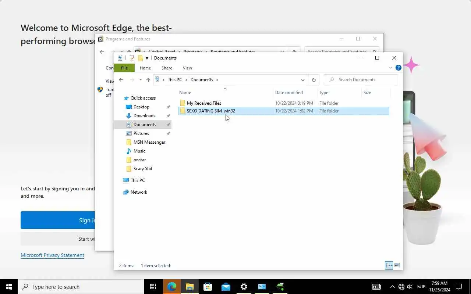This screenshot has height=294, width=471.
Task: Open Desktop in the navigation pane
Action: coord(141,107)
